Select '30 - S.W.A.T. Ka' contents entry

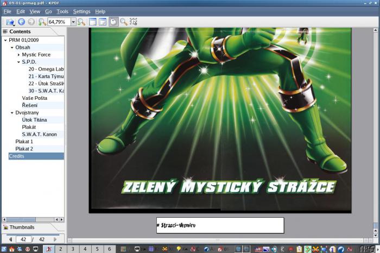46,91
